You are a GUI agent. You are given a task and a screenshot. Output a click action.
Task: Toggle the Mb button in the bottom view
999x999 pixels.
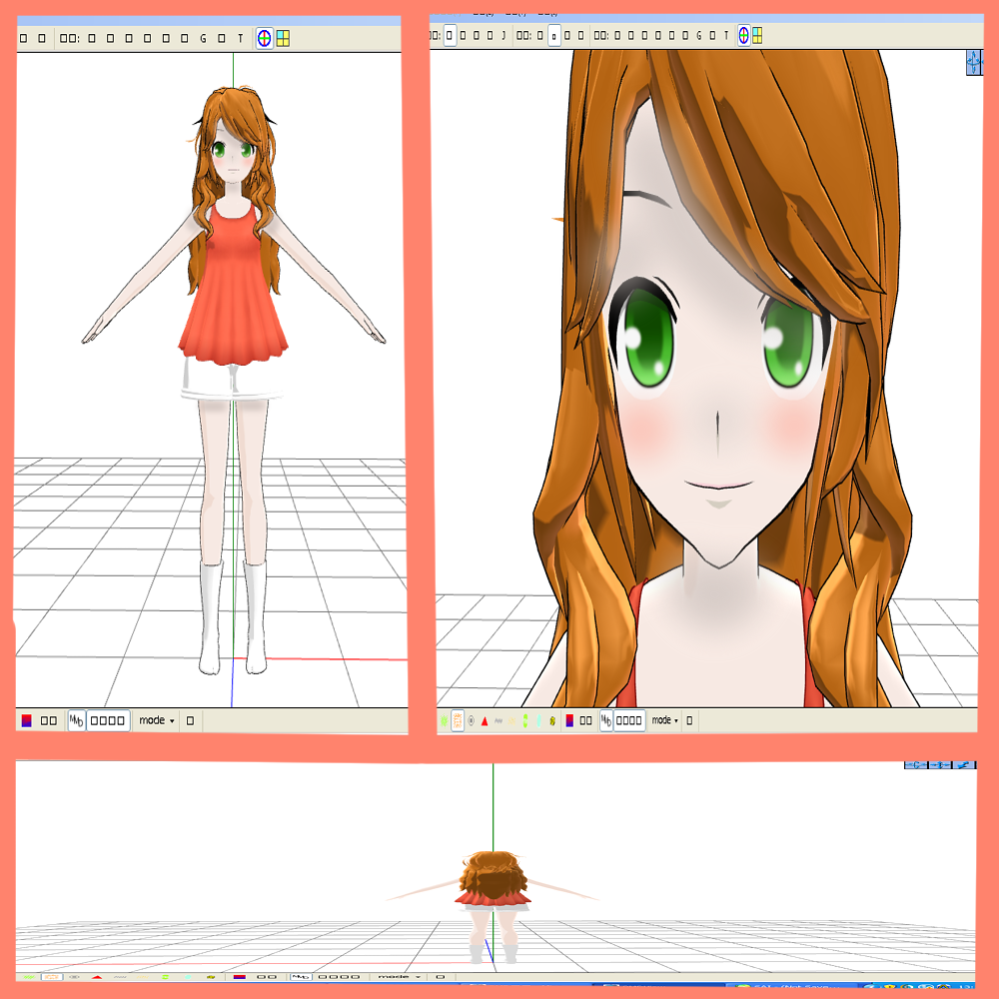(x=301, y=977)
